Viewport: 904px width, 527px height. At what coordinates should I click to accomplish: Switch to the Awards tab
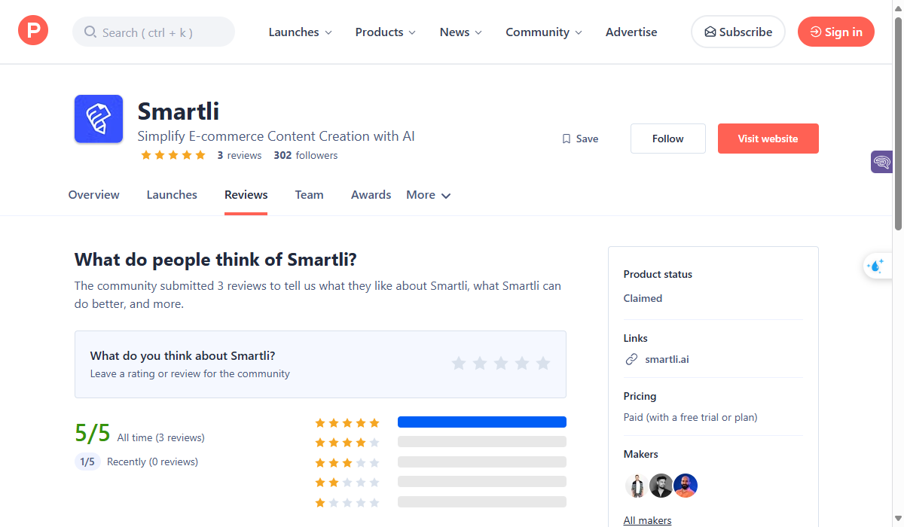pos(371,195)
